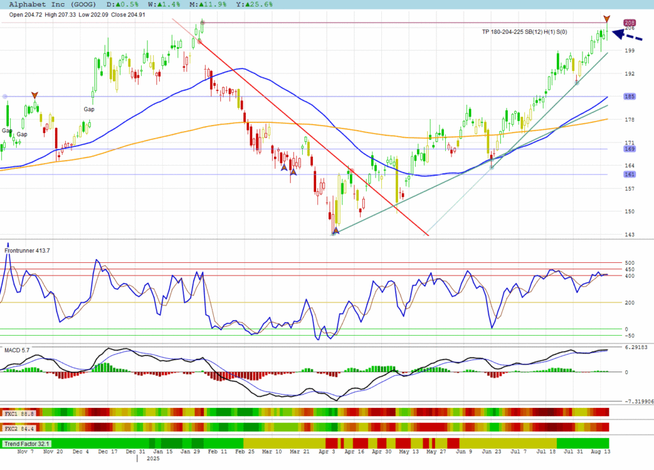Image resolution: width=654 pixels, height=470 pixels.
Task: Click the pink circle on the red trendline in mid-April
Action: 352,171
